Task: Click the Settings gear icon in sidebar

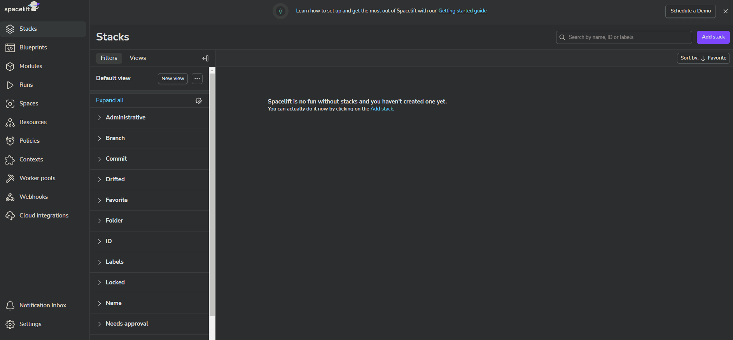Action: click(10, 324)
